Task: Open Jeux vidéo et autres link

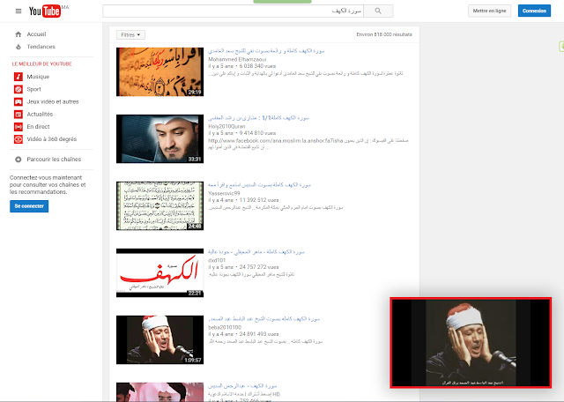Action: (53, 102)
